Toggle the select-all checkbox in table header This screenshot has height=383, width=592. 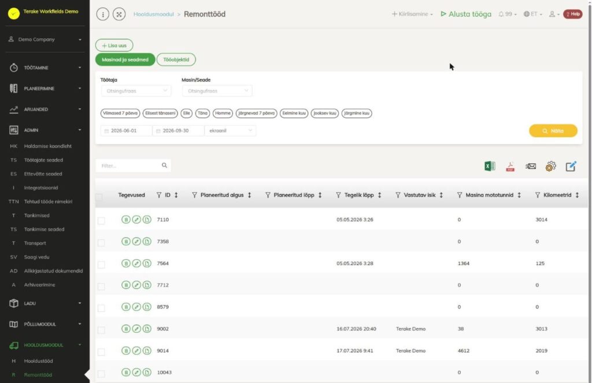[99, 197]
